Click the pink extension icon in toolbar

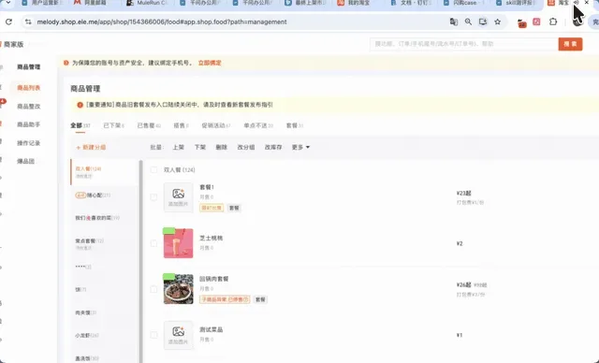(536, 22)
